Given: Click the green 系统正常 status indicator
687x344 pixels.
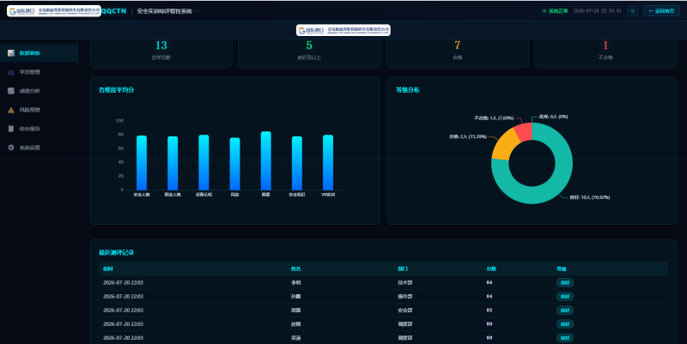Looking at the screenshot, I should pyautogui.click(x=555, y=11).
